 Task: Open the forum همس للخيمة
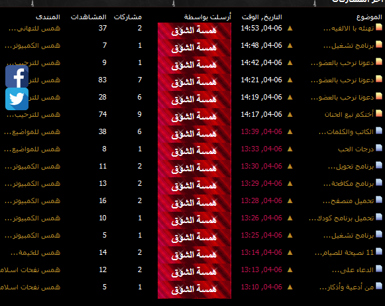coord(35,253)
